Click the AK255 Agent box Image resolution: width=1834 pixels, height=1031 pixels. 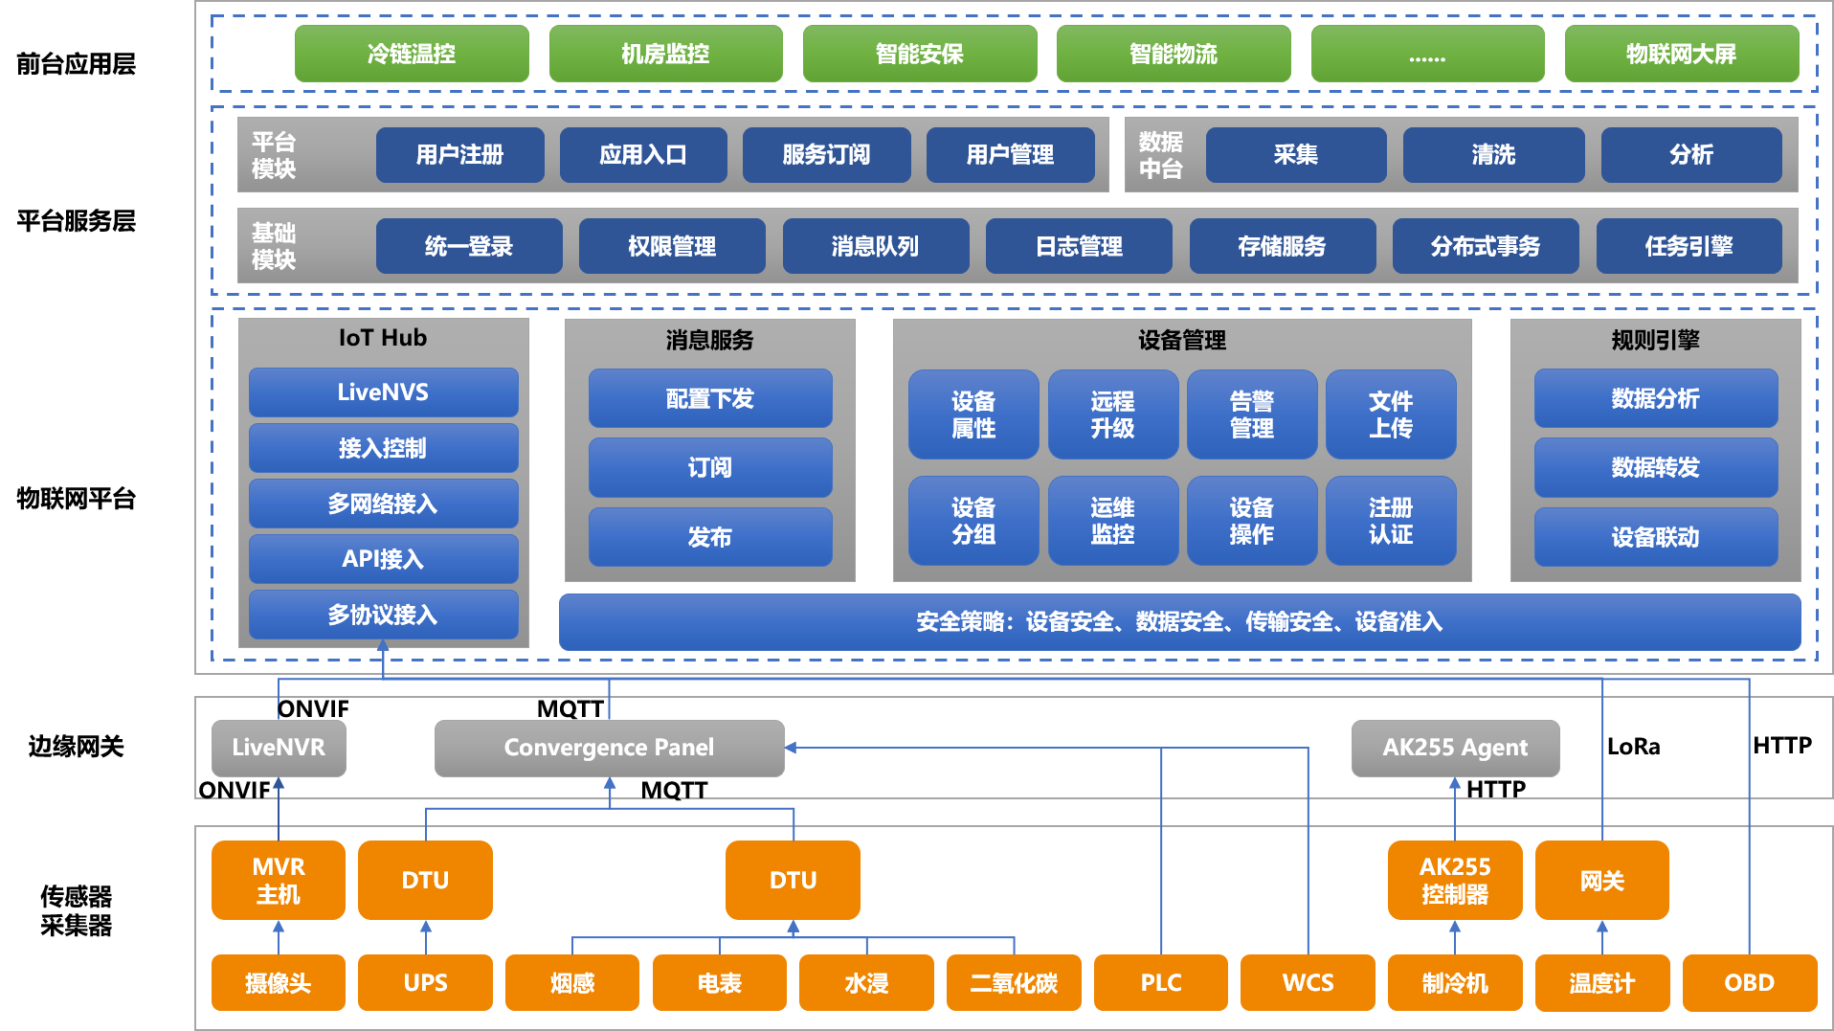pyautogui.click(x=1455, y=748)
